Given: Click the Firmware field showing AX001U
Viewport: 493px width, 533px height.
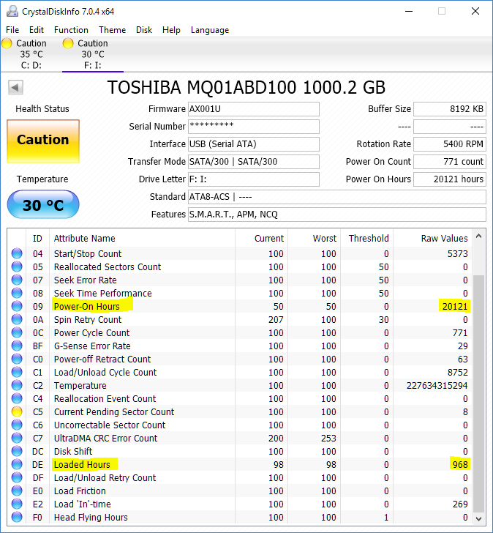Looking at the screenshot, I should [x=254, y=109].
